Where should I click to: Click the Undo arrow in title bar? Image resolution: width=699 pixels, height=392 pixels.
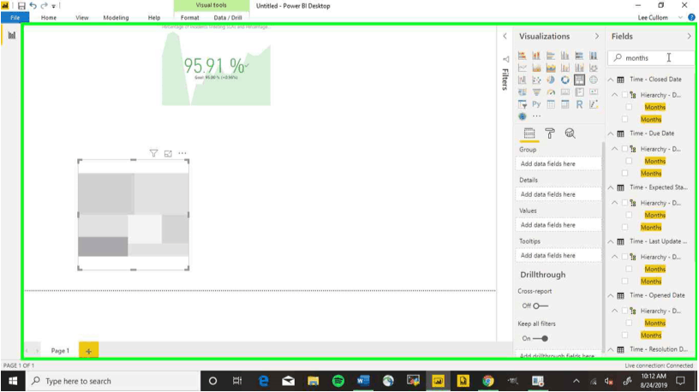(33, 6)
